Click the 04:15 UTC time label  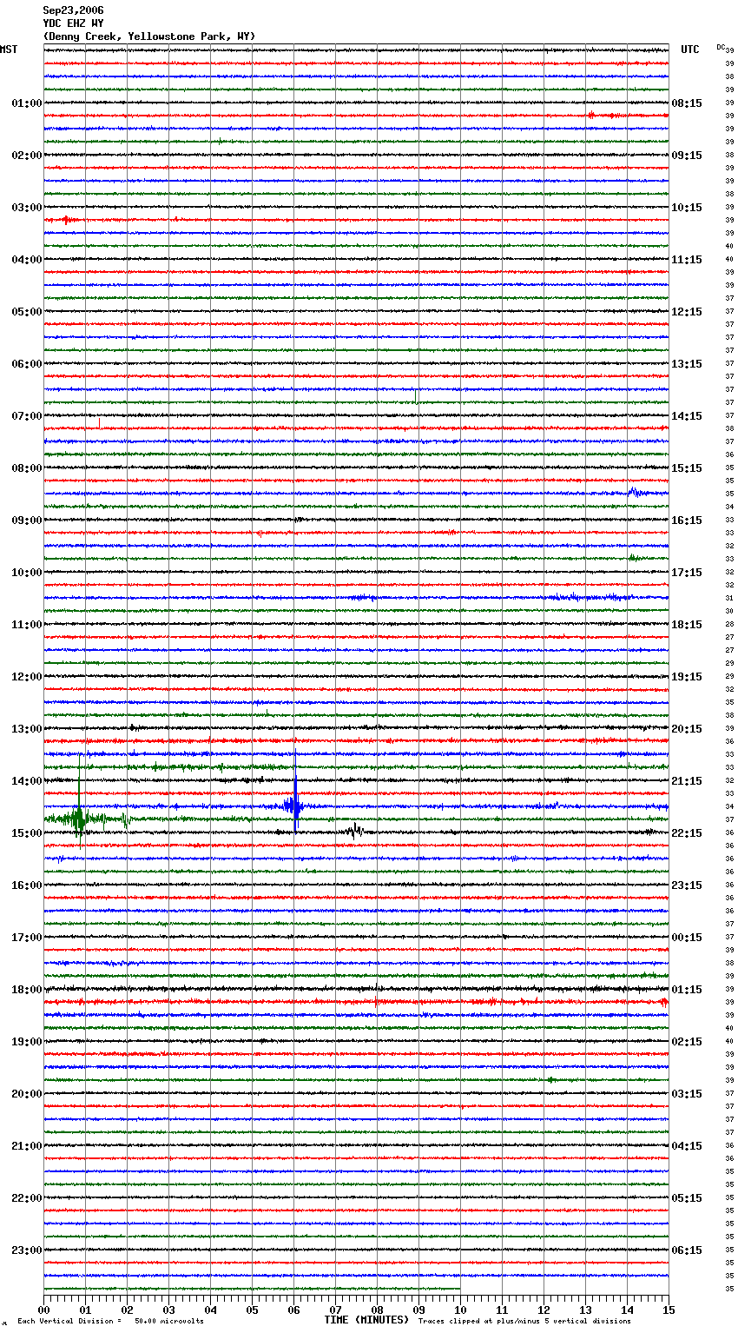687,1146
